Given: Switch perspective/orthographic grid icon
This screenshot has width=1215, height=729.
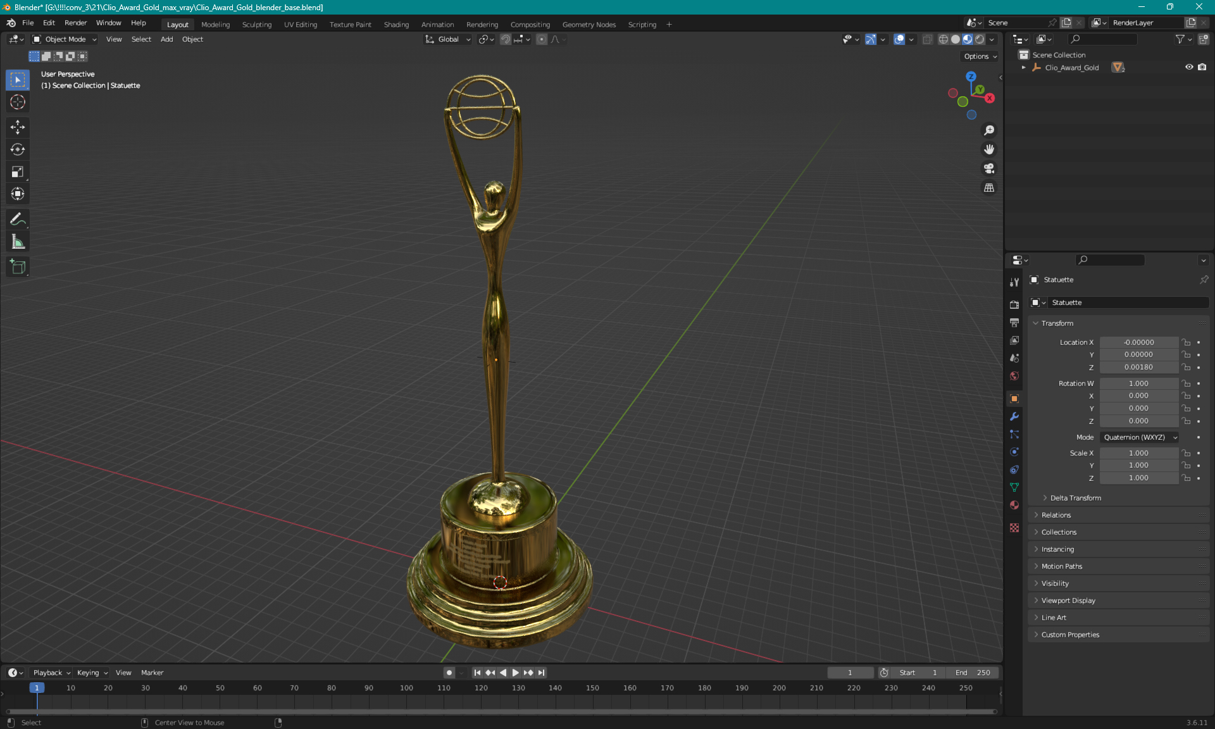Looking at the screenshot, I should (x=988, y=188).
